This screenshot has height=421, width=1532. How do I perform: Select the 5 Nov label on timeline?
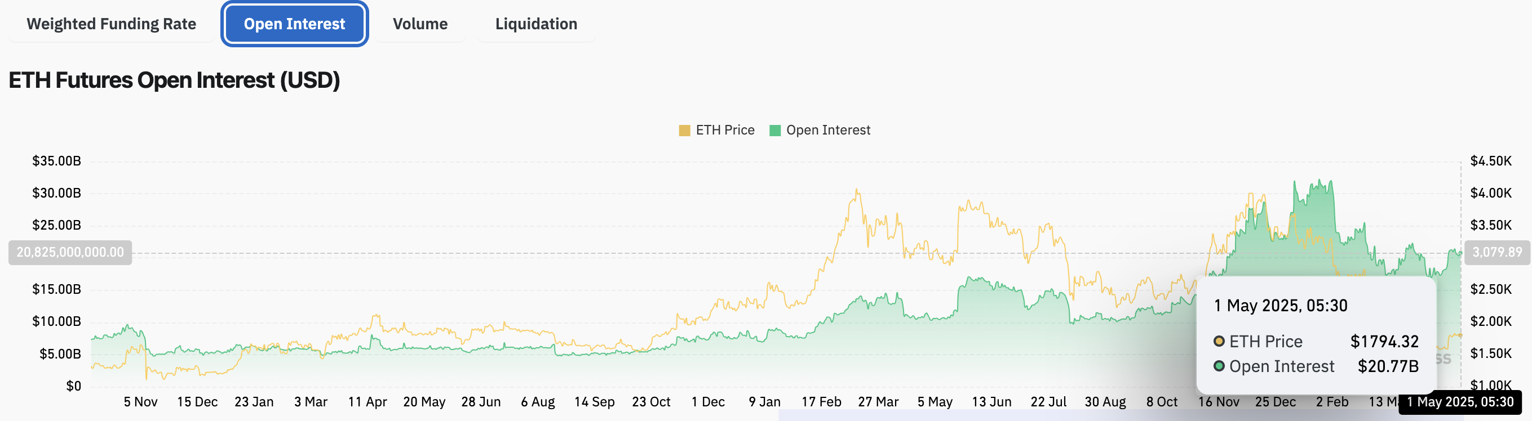[x=140, y=401]
